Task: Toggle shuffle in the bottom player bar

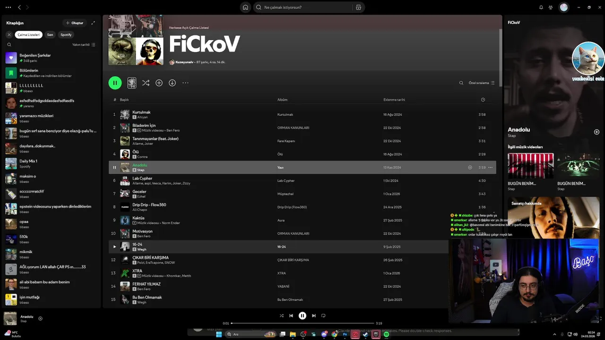Action: [282, 316]
